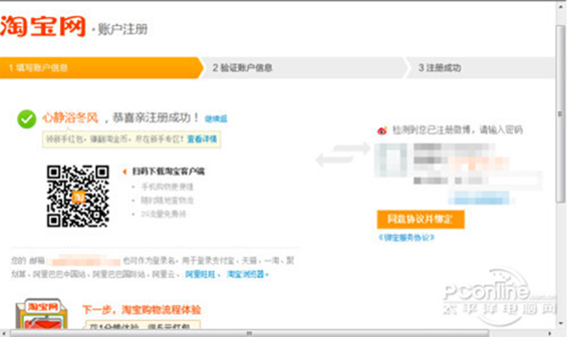Click the green success checkmark icon
567x337 pixels.
tap(26, 119)
